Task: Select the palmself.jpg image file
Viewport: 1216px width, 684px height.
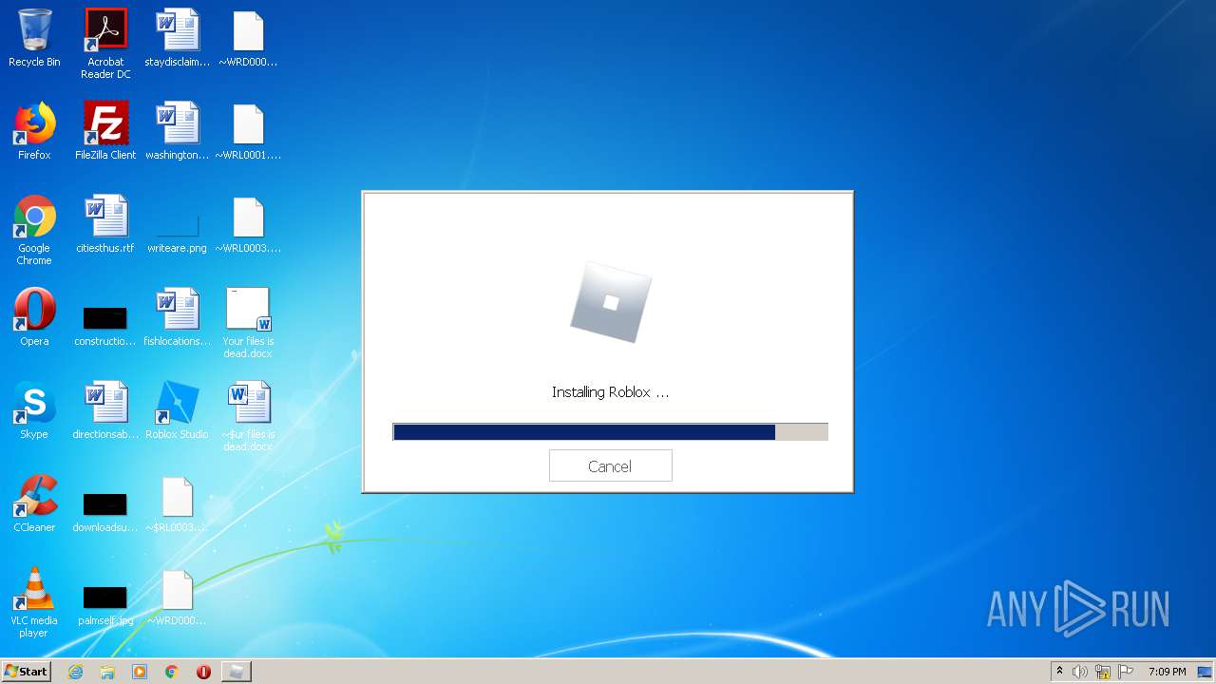Action: (105, 605)
